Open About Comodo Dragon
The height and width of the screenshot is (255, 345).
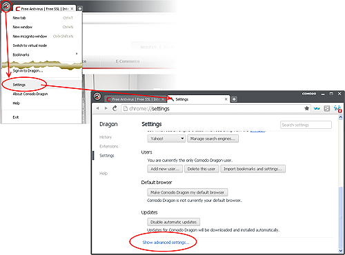coord(42,94)
